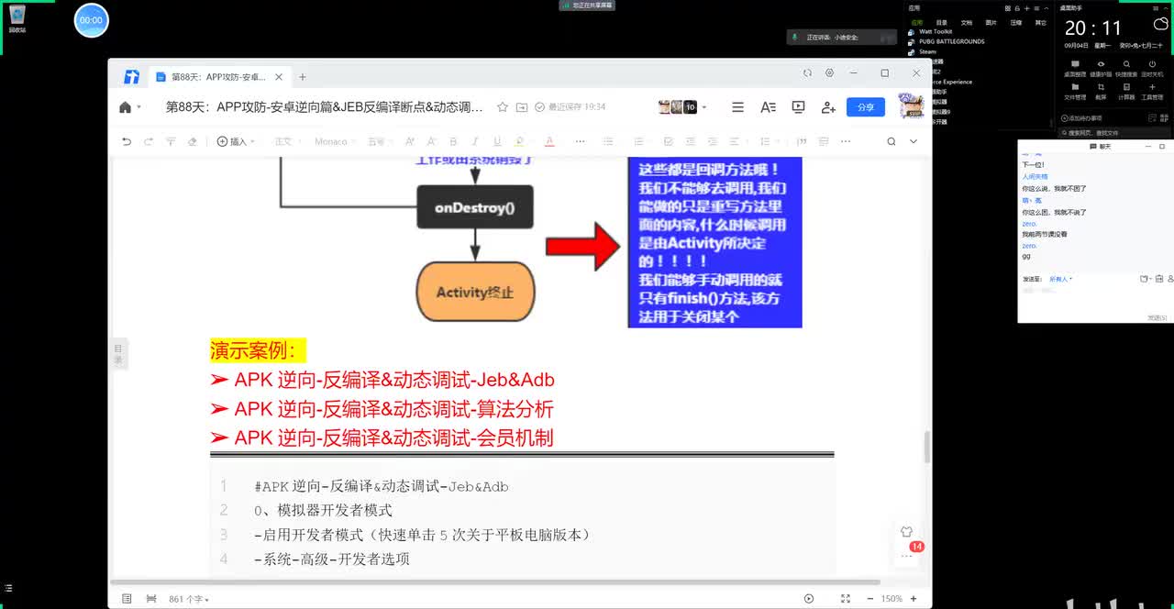Open the 插入 insert menu
Image resolution: width=1174 pixels, height=609 pixels.
[x=235, y=141]
